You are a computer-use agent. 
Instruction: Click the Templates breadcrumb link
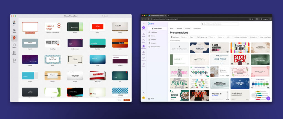point(179,29)
